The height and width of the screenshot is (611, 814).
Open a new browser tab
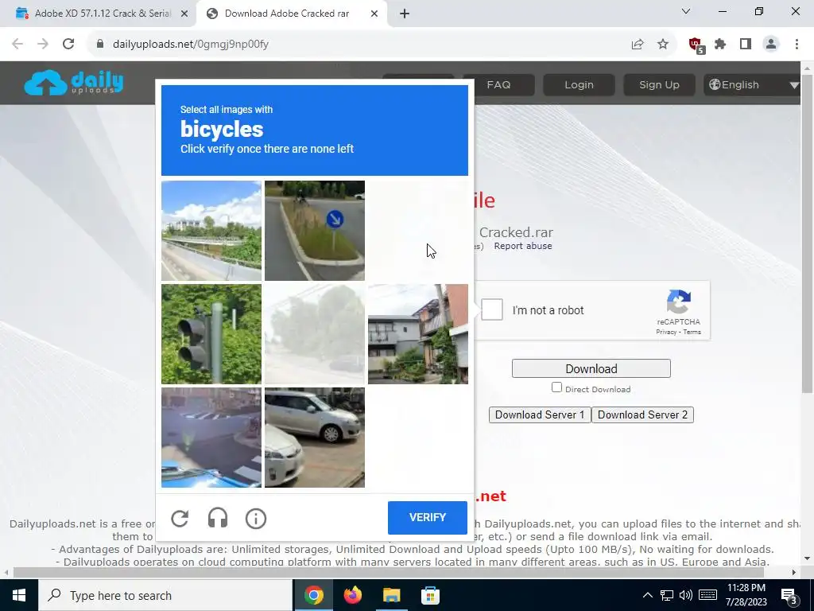pyautogui.click(x=405, y=14)
